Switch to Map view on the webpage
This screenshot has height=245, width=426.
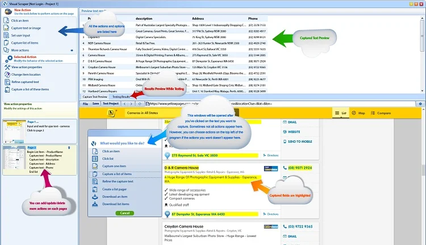point(358,114)
